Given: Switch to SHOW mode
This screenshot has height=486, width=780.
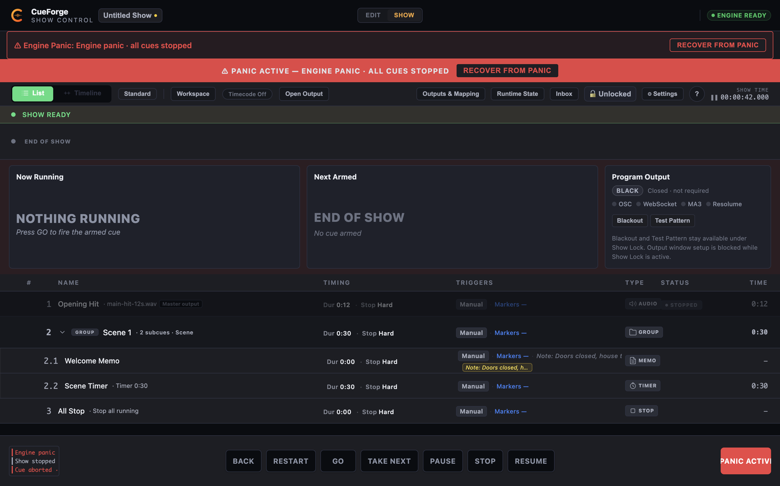Looking at the screenshot, I should tap(404, 15).
